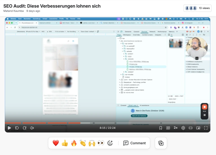Open the Datei menu in the macOS menu bar

pyautogui.click(x=20, y=19)
